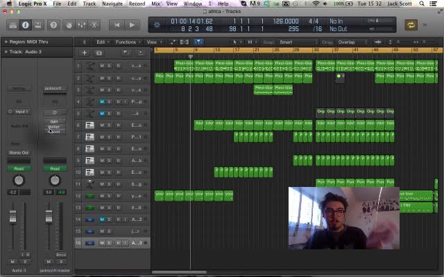Click Stereo Out output slot

pos(19,152)
